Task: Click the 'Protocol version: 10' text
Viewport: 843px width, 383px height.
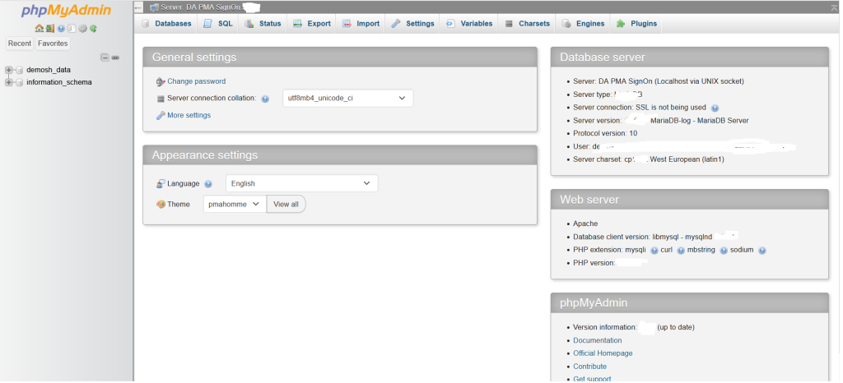Action: tap(605, 134)
